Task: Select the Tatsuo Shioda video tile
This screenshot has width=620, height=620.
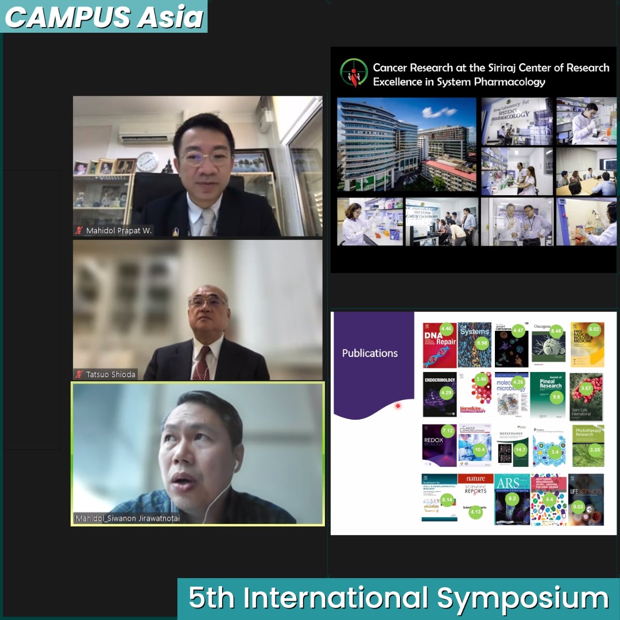Action: pyautogui.click(x=197, y=309)
